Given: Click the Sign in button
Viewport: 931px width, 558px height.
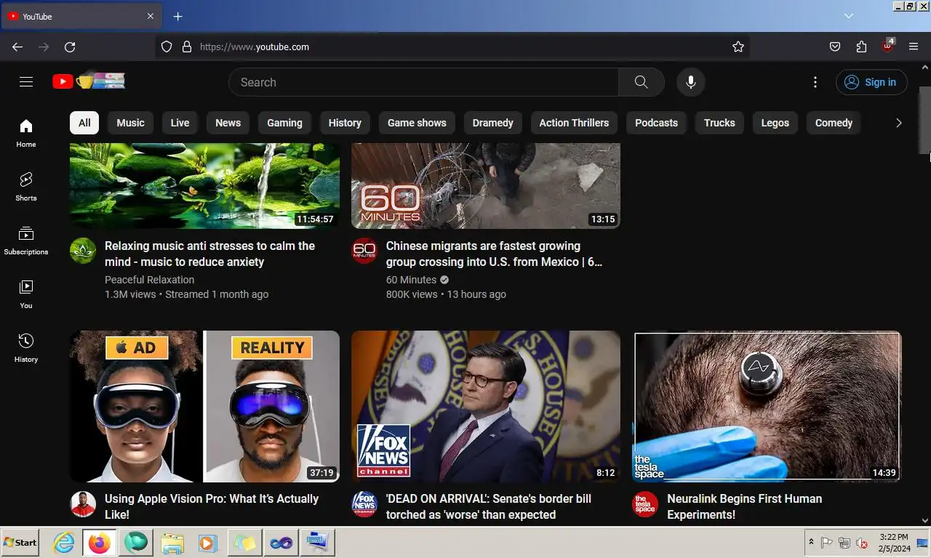Looking at the screenshot, I should tap(871, 82).
